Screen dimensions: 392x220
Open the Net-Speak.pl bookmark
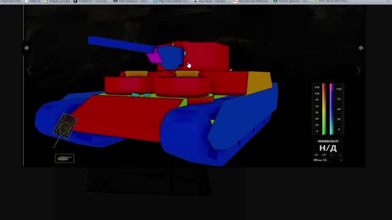pos(130,1)
